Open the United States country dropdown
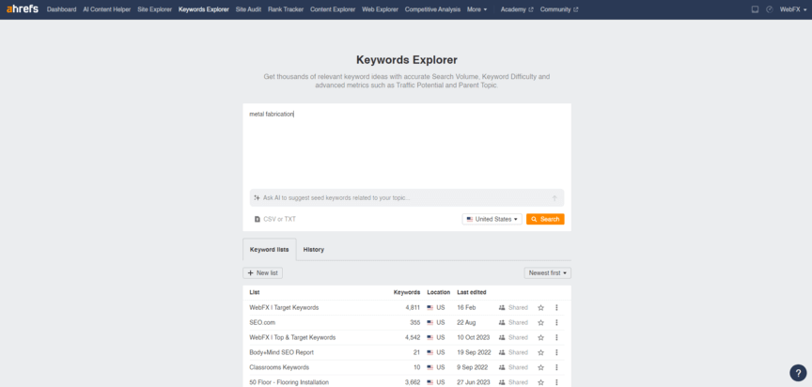This screenshot has height=387, width=812. point(492,220)
